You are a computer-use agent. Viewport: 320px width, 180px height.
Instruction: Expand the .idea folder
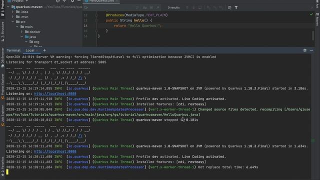coord(12,12)
